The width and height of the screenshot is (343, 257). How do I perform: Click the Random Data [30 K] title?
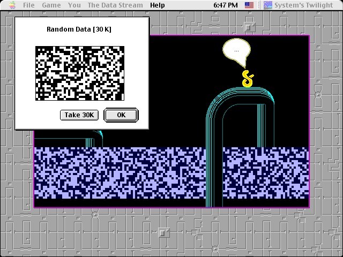(x=79, y=29)
